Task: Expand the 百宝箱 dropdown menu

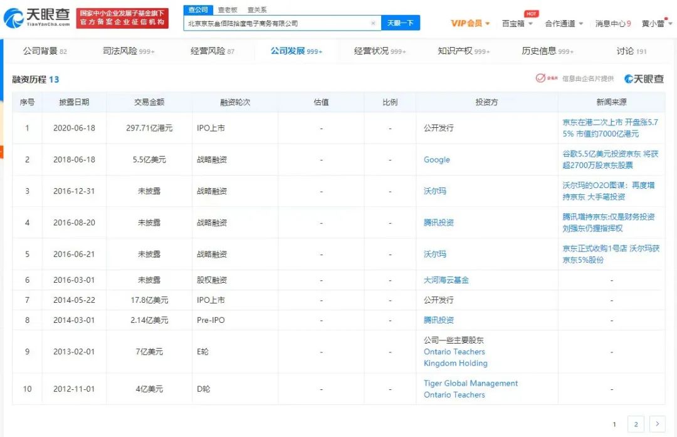Action: click(x=517, y=23)
